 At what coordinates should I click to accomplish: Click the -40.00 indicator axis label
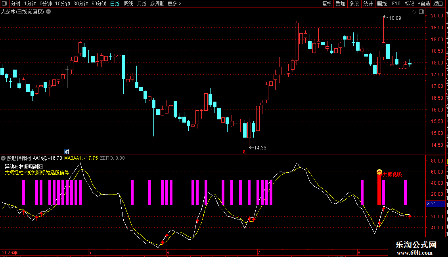tap(436, 228)
